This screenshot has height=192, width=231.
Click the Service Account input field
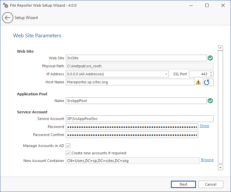(139, 119)
